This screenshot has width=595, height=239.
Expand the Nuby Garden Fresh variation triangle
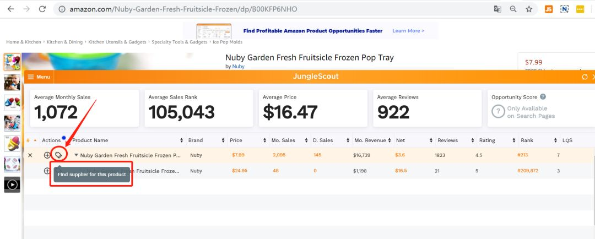click(76, 155)
